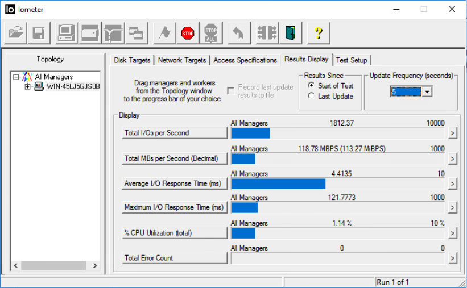Open About Iometer question mark icon
Screen dimensions: 467x288
(x=319, y=33)
